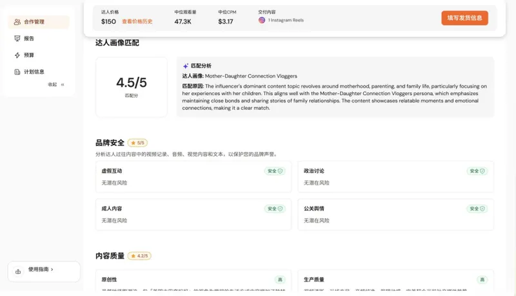Click the 匹配分析 sparkle icon
Image resolution: width=516 pixels, height=296 pixels.
point(186,66)
